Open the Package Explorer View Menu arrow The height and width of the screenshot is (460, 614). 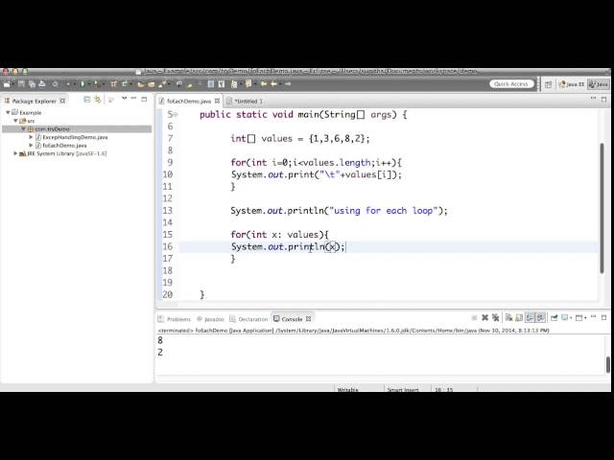[x=124, y=100]
